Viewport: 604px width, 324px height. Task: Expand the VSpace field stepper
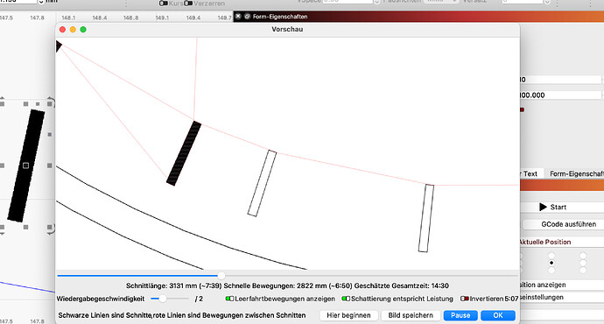coord(376,2)
